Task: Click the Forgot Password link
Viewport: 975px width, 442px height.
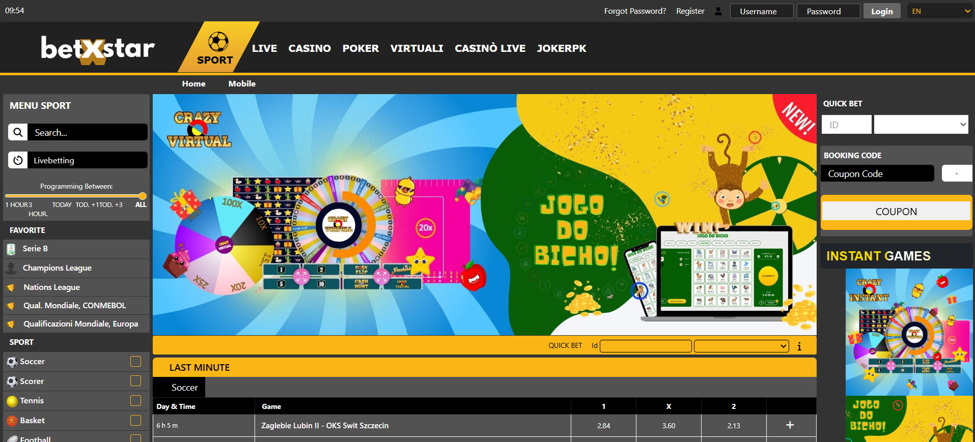Action: tap(635, 11)
